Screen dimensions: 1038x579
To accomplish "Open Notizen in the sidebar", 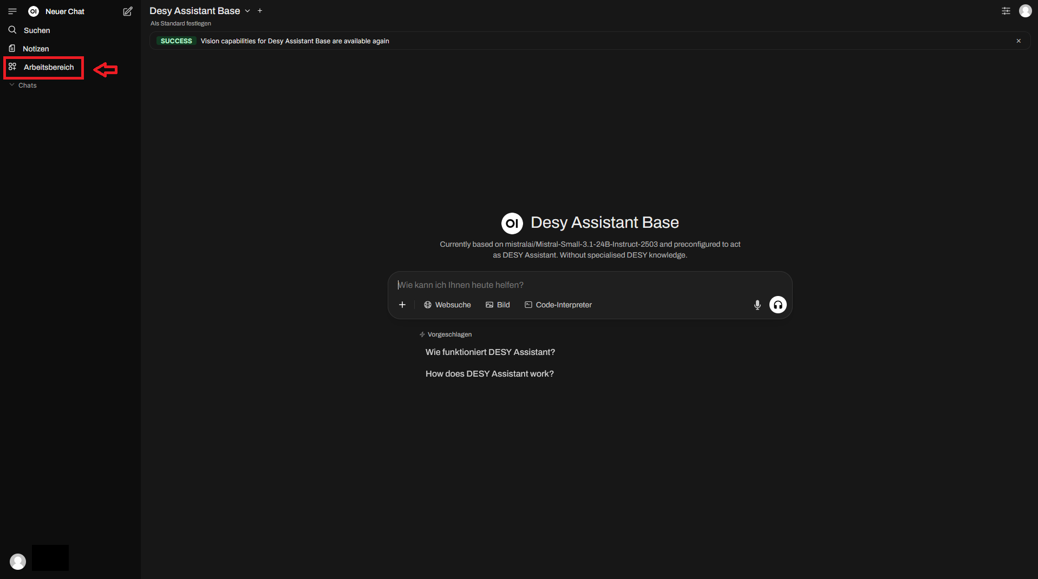I will click(x=36, y=49).
